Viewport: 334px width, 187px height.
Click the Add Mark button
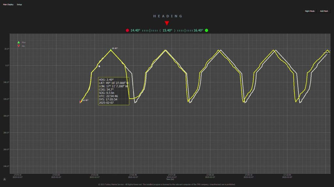[x=324, y=11]
